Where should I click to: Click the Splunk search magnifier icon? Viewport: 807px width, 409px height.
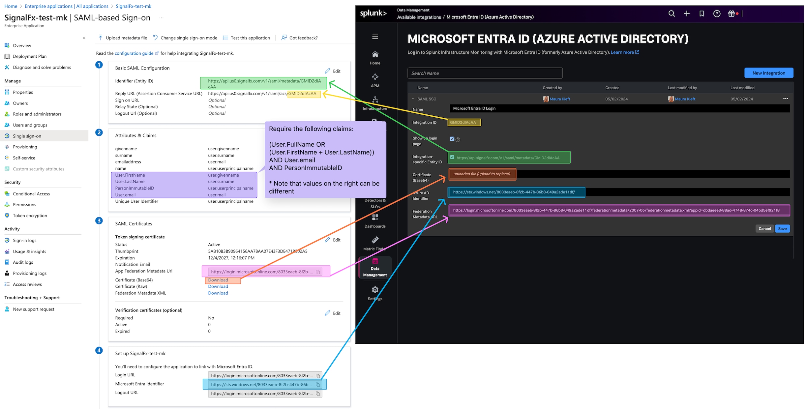point(672,14)
